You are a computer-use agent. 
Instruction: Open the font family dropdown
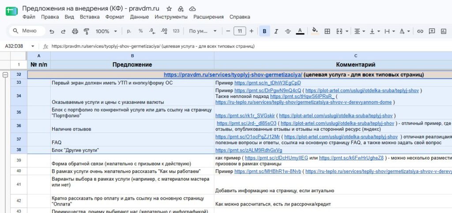(203, 31)
